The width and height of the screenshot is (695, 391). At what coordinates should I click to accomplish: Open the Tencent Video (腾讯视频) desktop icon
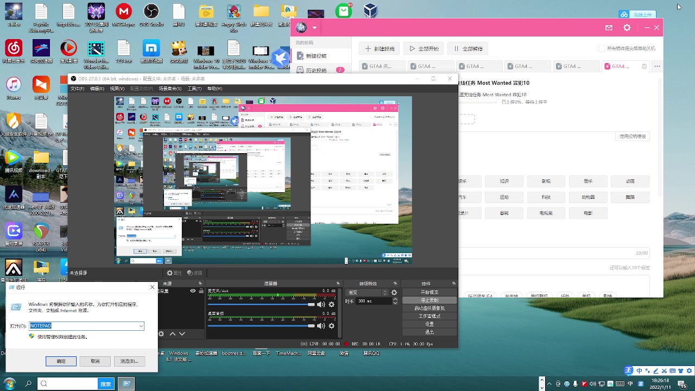14,162
